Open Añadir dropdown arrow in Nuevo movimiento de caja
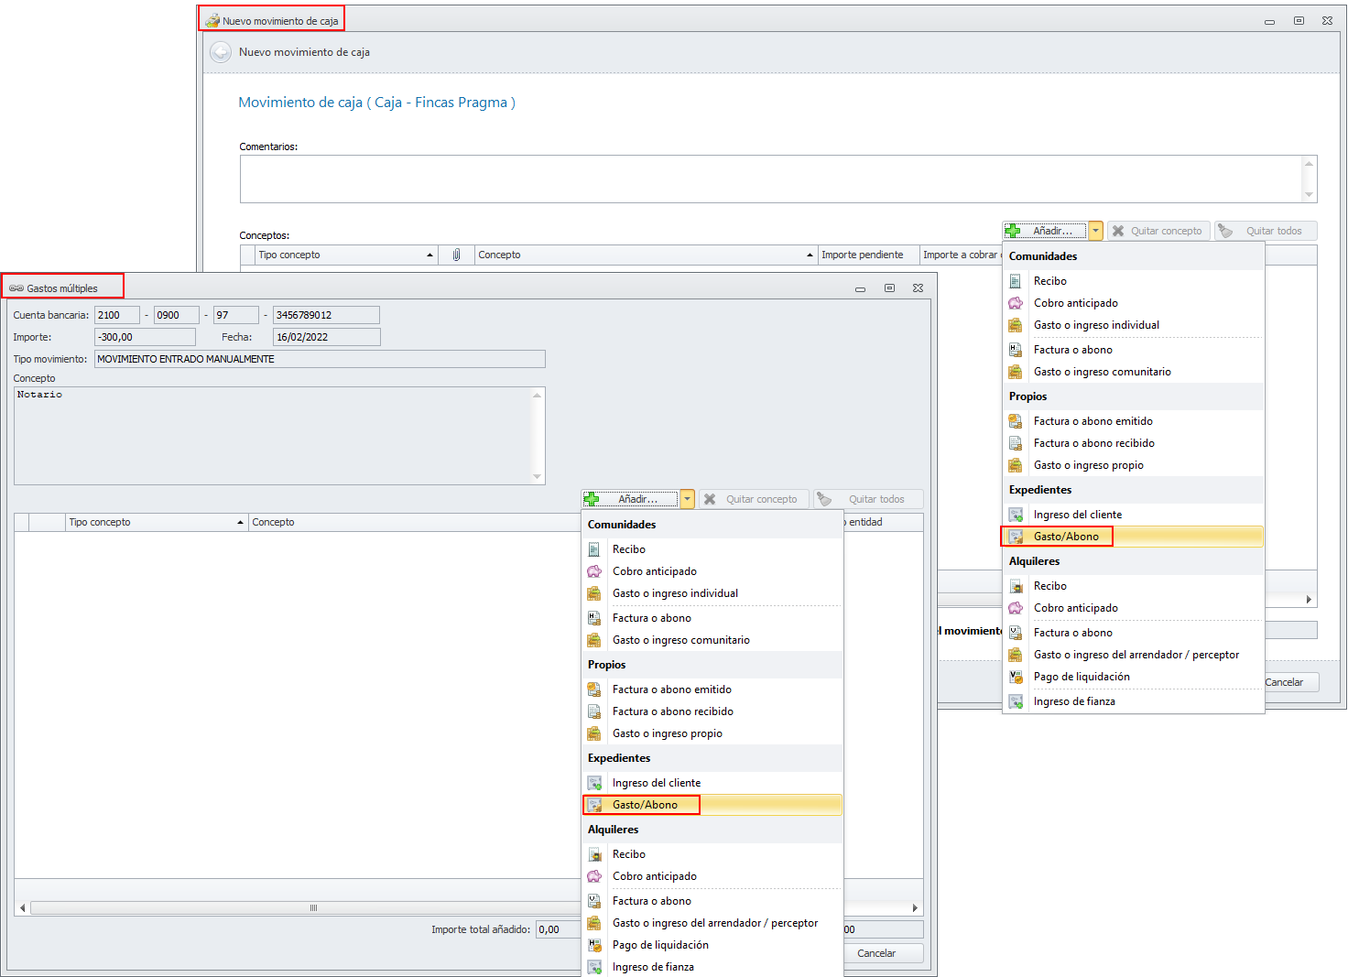The image size is (1348, 977). click(1095, 231)
